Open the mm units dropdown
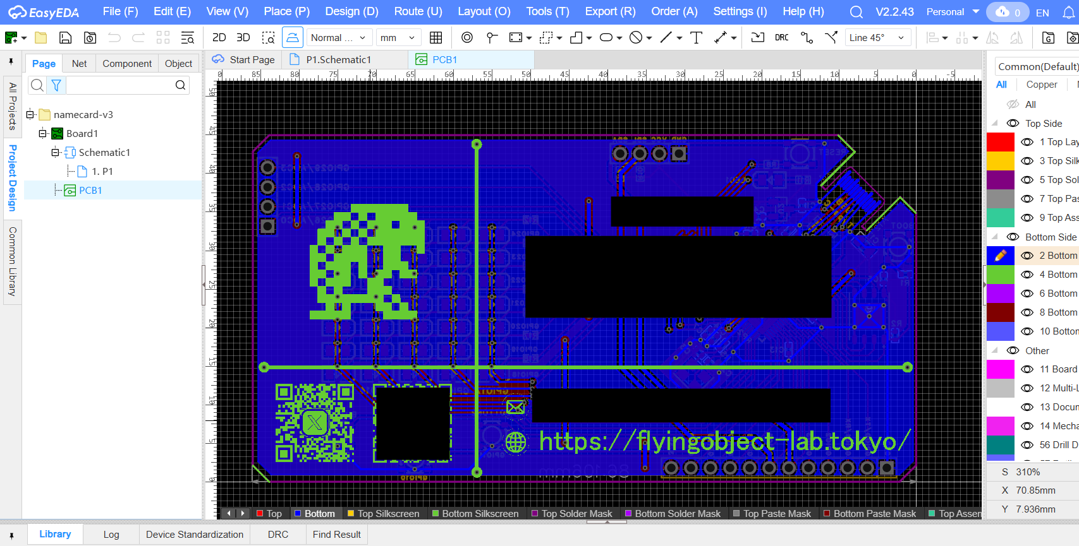This screenshot has width=1079, height=546. pyautogui.click(x=398, y=38)
